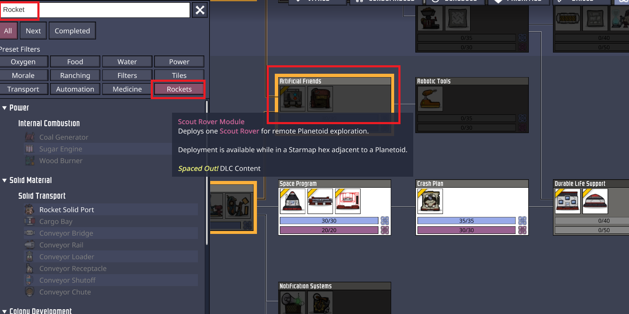Toggle the Automation preset filter
Viewport: 629px width, 314px height.
75,89
